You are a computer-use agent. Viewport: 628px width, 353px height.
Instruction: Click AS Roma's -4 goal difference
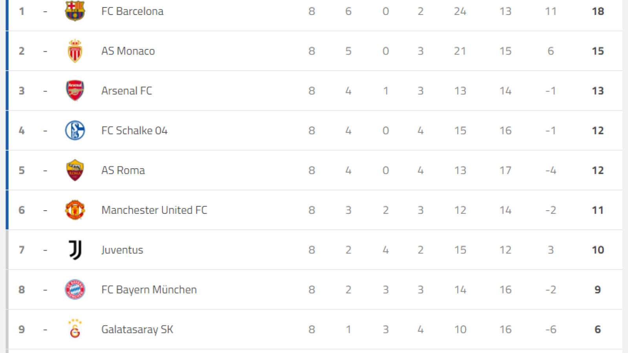[x=551, y=170]
